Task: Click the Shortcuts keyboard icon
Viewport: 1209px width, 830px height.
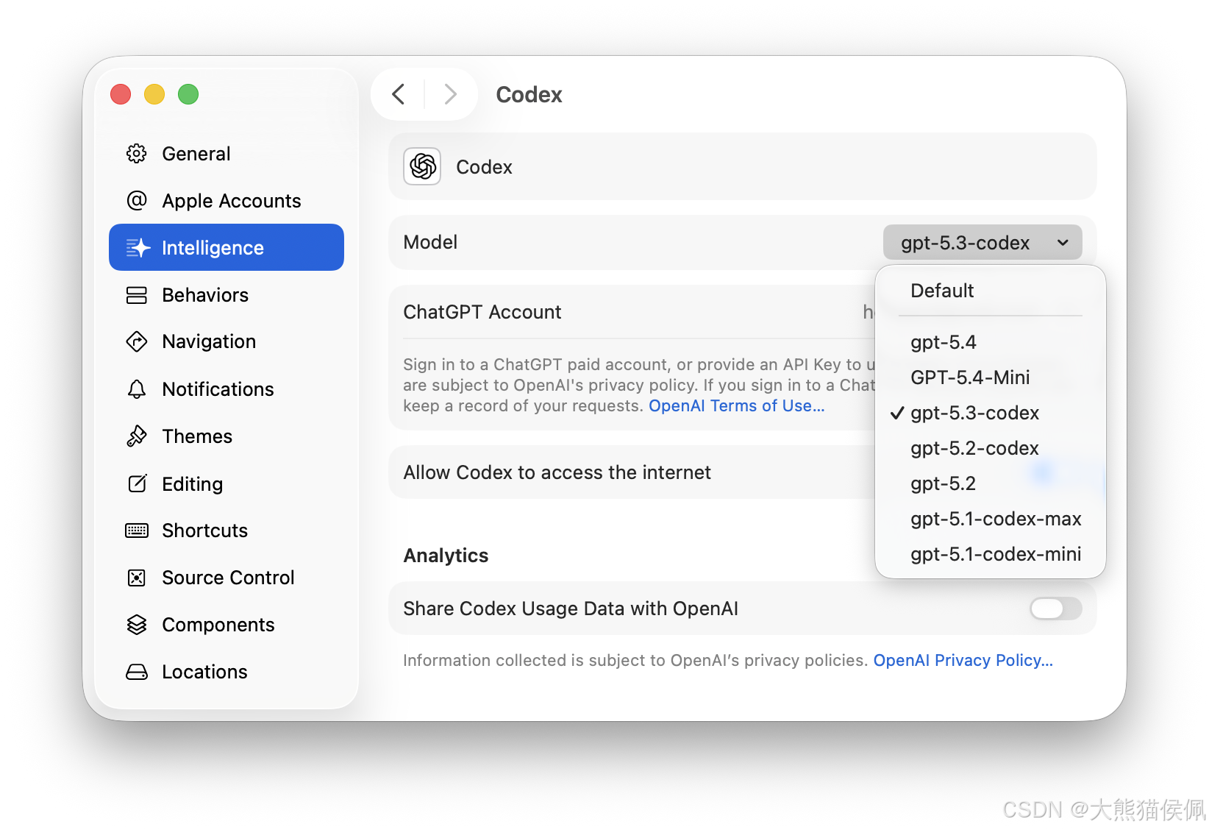Action: coord(137,531)
